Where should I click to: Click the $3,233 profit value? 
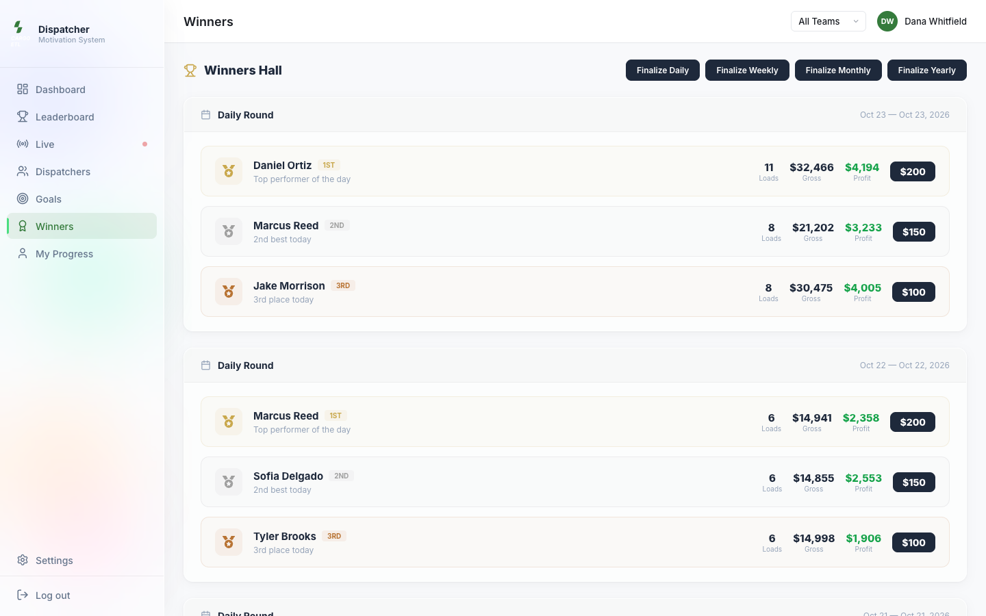tap(863, 228)
